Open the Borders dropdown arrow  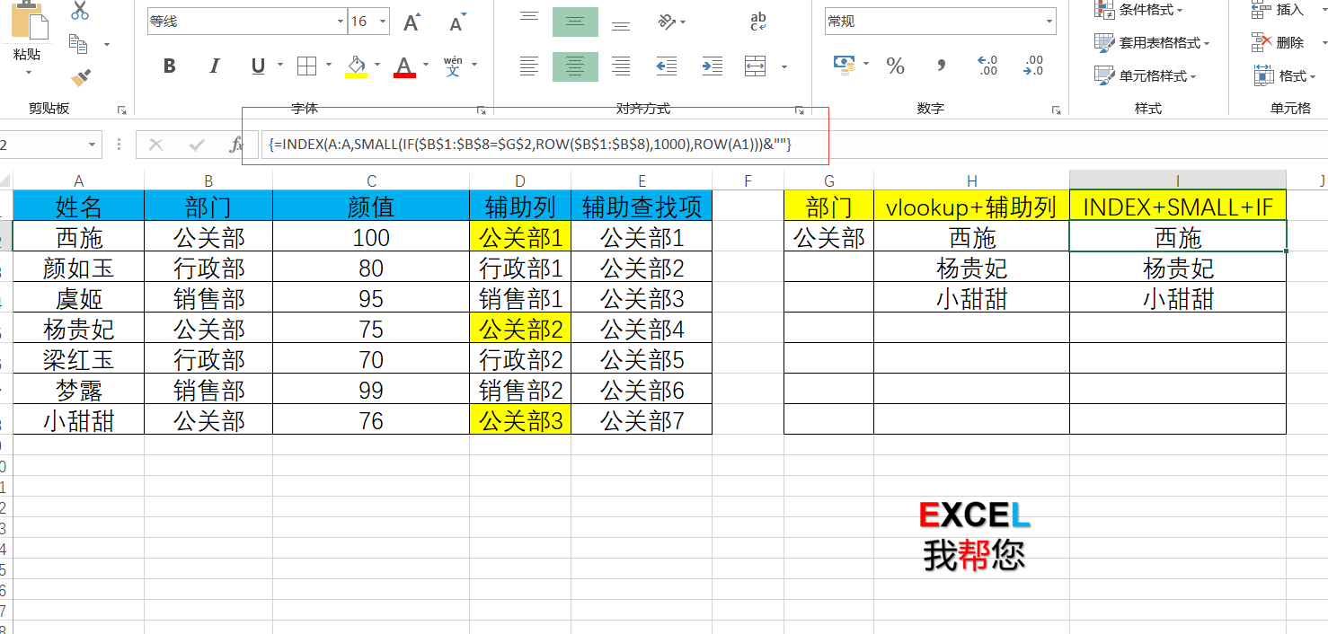(329, 66)
